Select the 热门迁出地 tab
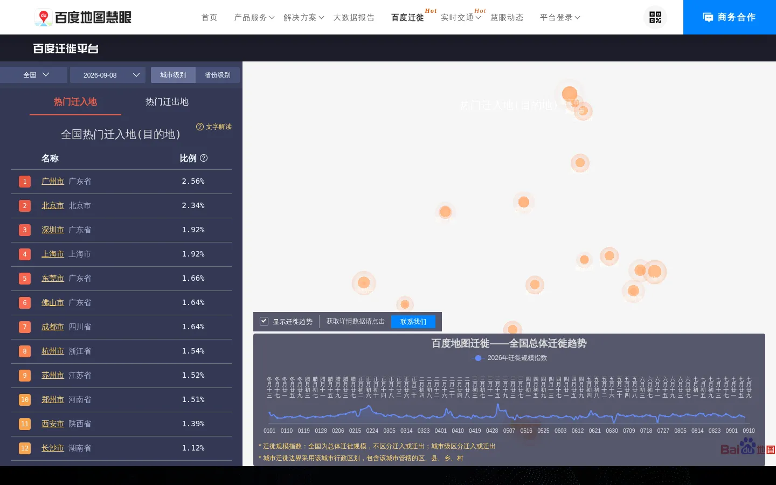Image resolution: width=776 pixels, height=485 pixels. 167,102
